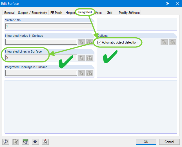182x147 pixels.
Task: Click the Integrated Lines in Surface field
Action: (41, 57)
